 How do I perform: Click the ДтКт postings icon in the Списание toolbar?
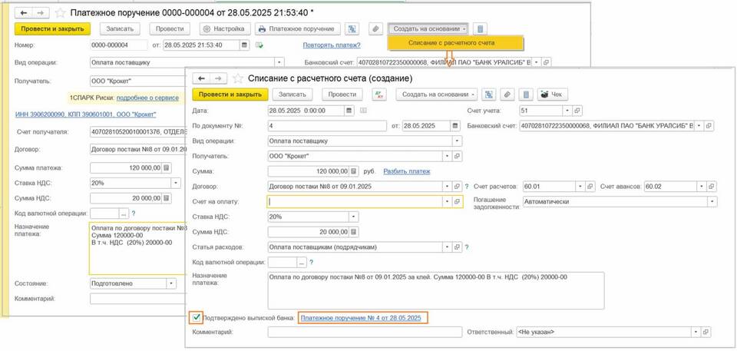tap(379, 94)
